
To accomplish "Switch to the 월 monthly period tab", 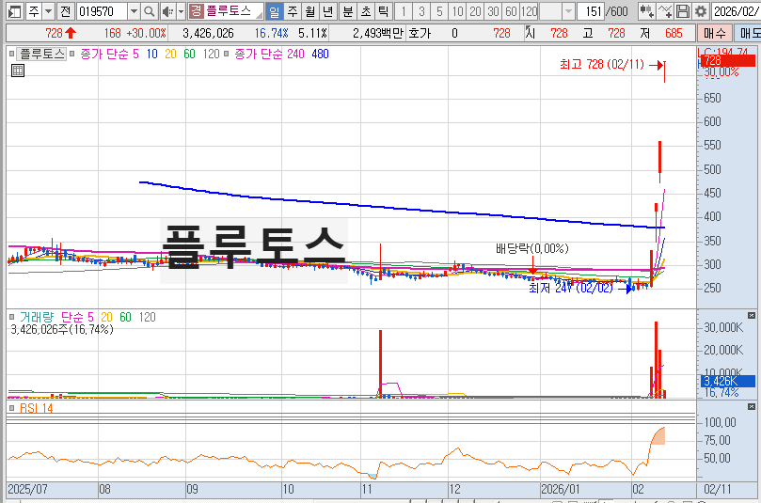I will click(x=310, y=11).
